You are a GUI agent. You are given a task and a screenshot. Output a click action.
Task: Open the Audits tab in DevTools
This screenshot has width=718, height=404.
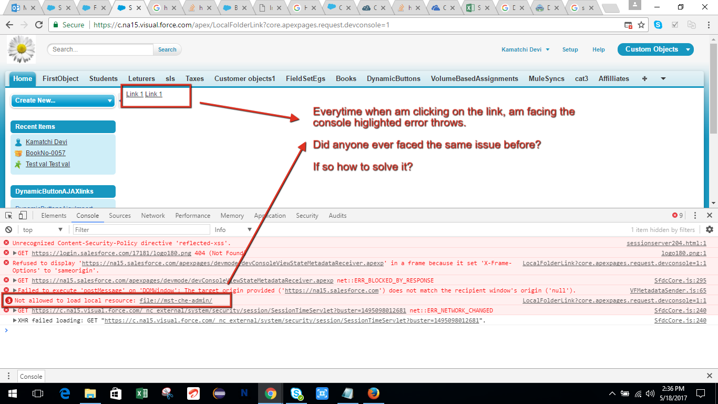tap(337, 215)
